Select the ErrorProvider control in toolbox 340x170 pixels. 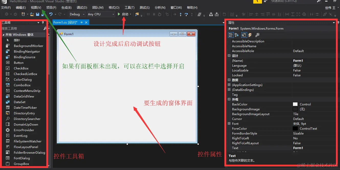pyautogui.click(x=24, y=130)
